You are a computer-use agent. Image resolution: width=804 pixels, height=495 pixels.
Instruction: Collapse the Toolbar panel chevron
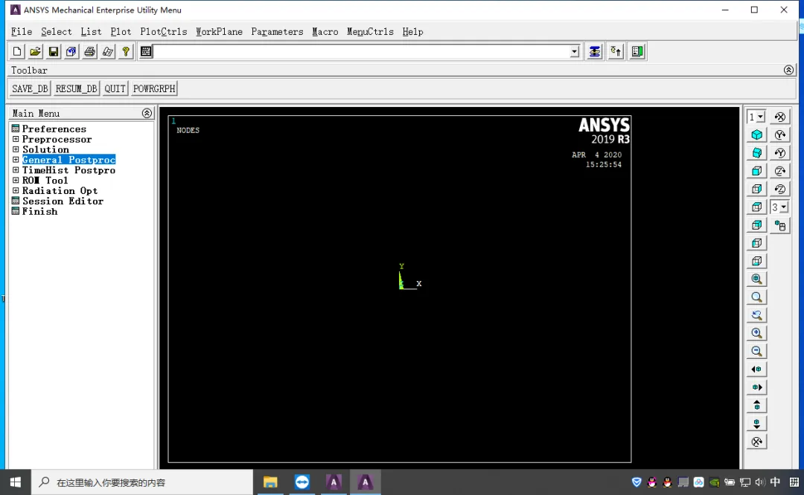click(788, 70)
